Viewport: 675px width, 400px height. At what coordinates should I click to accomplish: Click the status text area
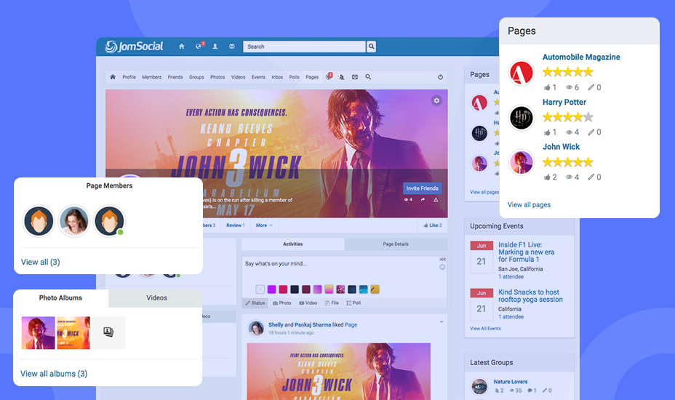pos(340,269)
